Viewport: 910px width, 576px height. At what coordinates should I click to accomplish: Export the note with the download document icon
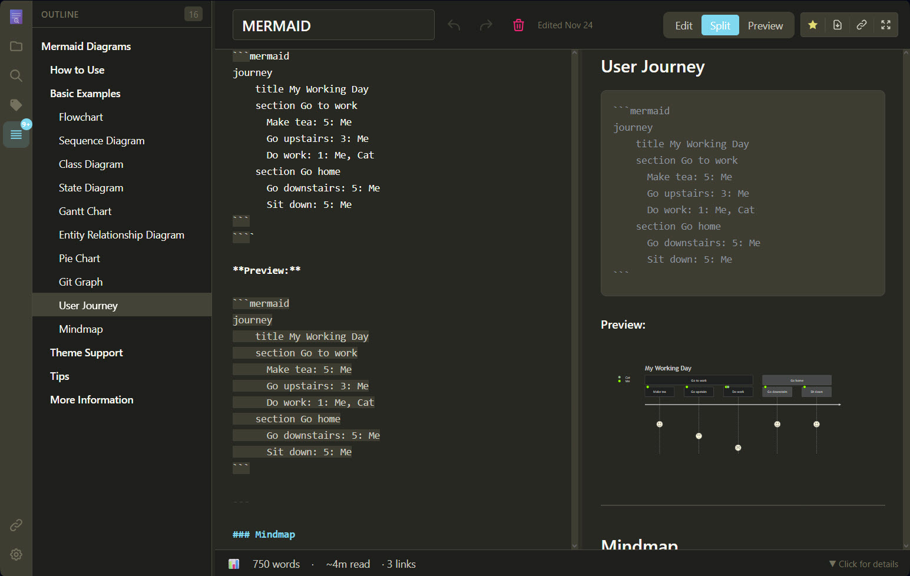837,25
